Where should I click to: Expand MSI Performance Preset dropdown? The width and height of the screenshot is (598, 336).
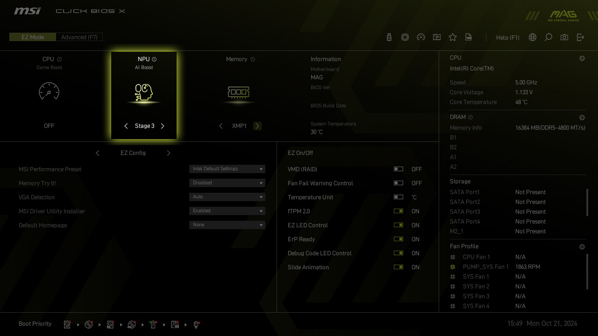227,169
